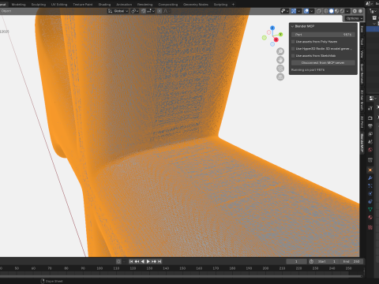Open proportional editing falloff menu
This screenshot has width=379, height=284.
pos(167,11)
